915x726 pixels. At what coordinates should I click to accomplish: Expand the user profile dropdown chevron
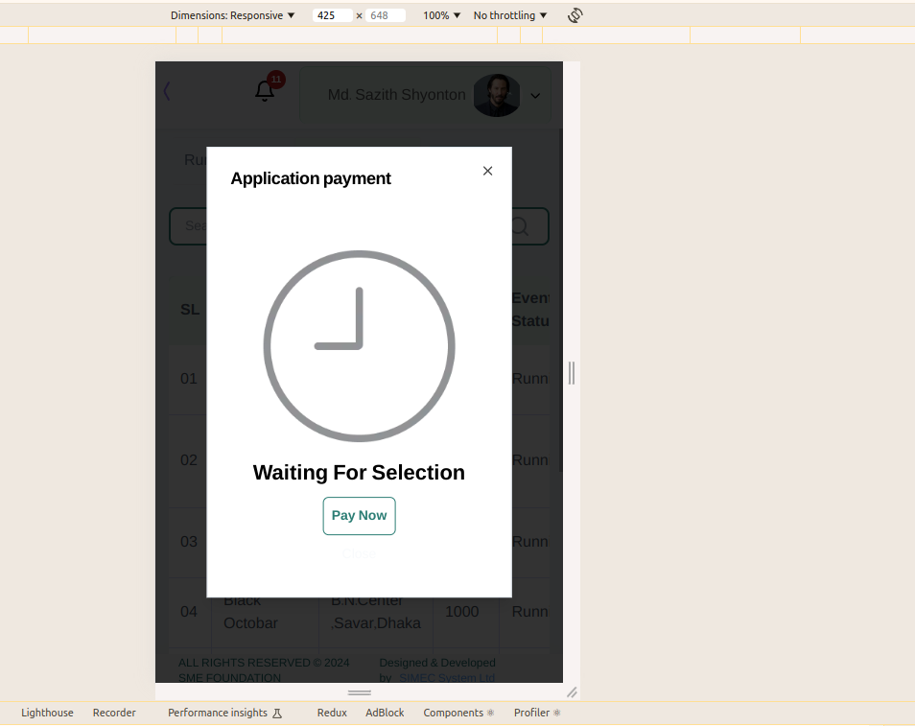535,96
